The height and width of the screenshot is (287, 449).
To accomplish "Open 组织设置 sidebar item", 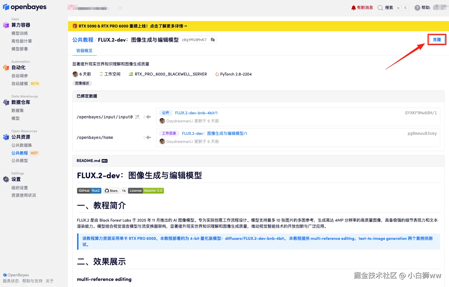I will (x=20, y=188).
